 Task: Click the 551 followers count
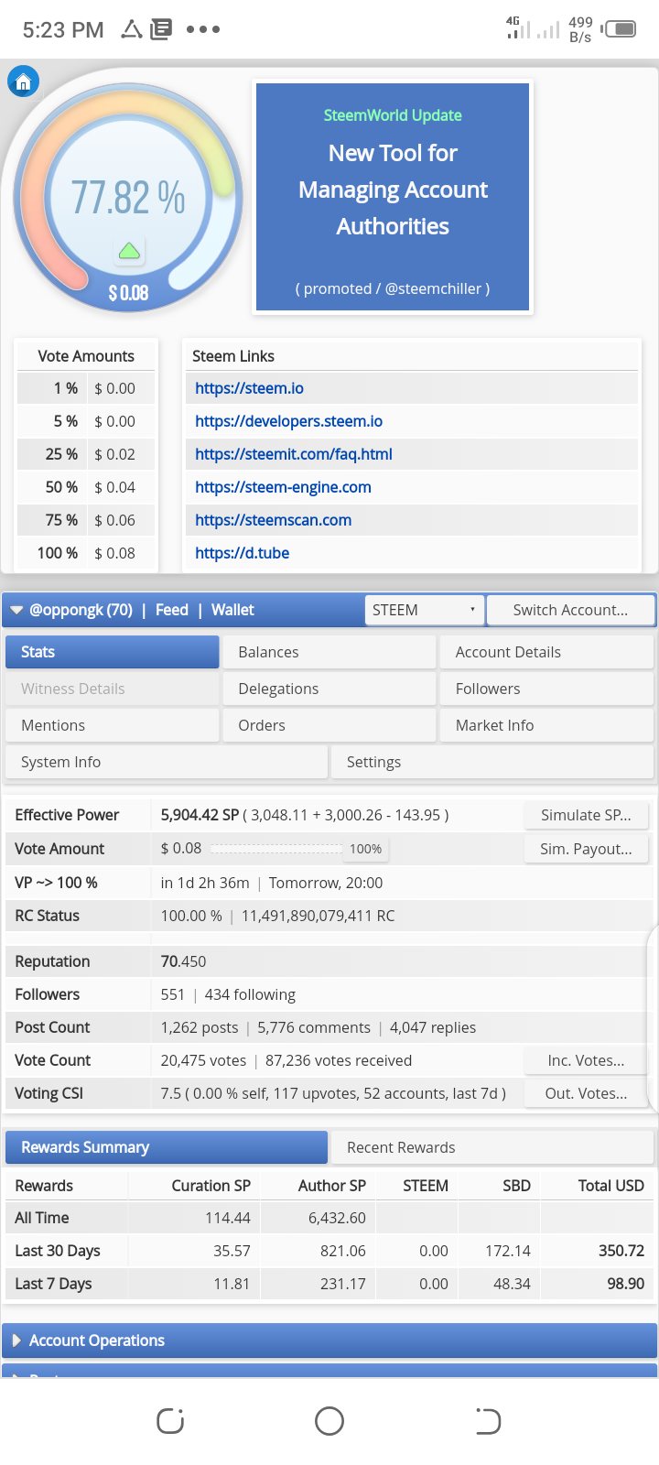173,994
